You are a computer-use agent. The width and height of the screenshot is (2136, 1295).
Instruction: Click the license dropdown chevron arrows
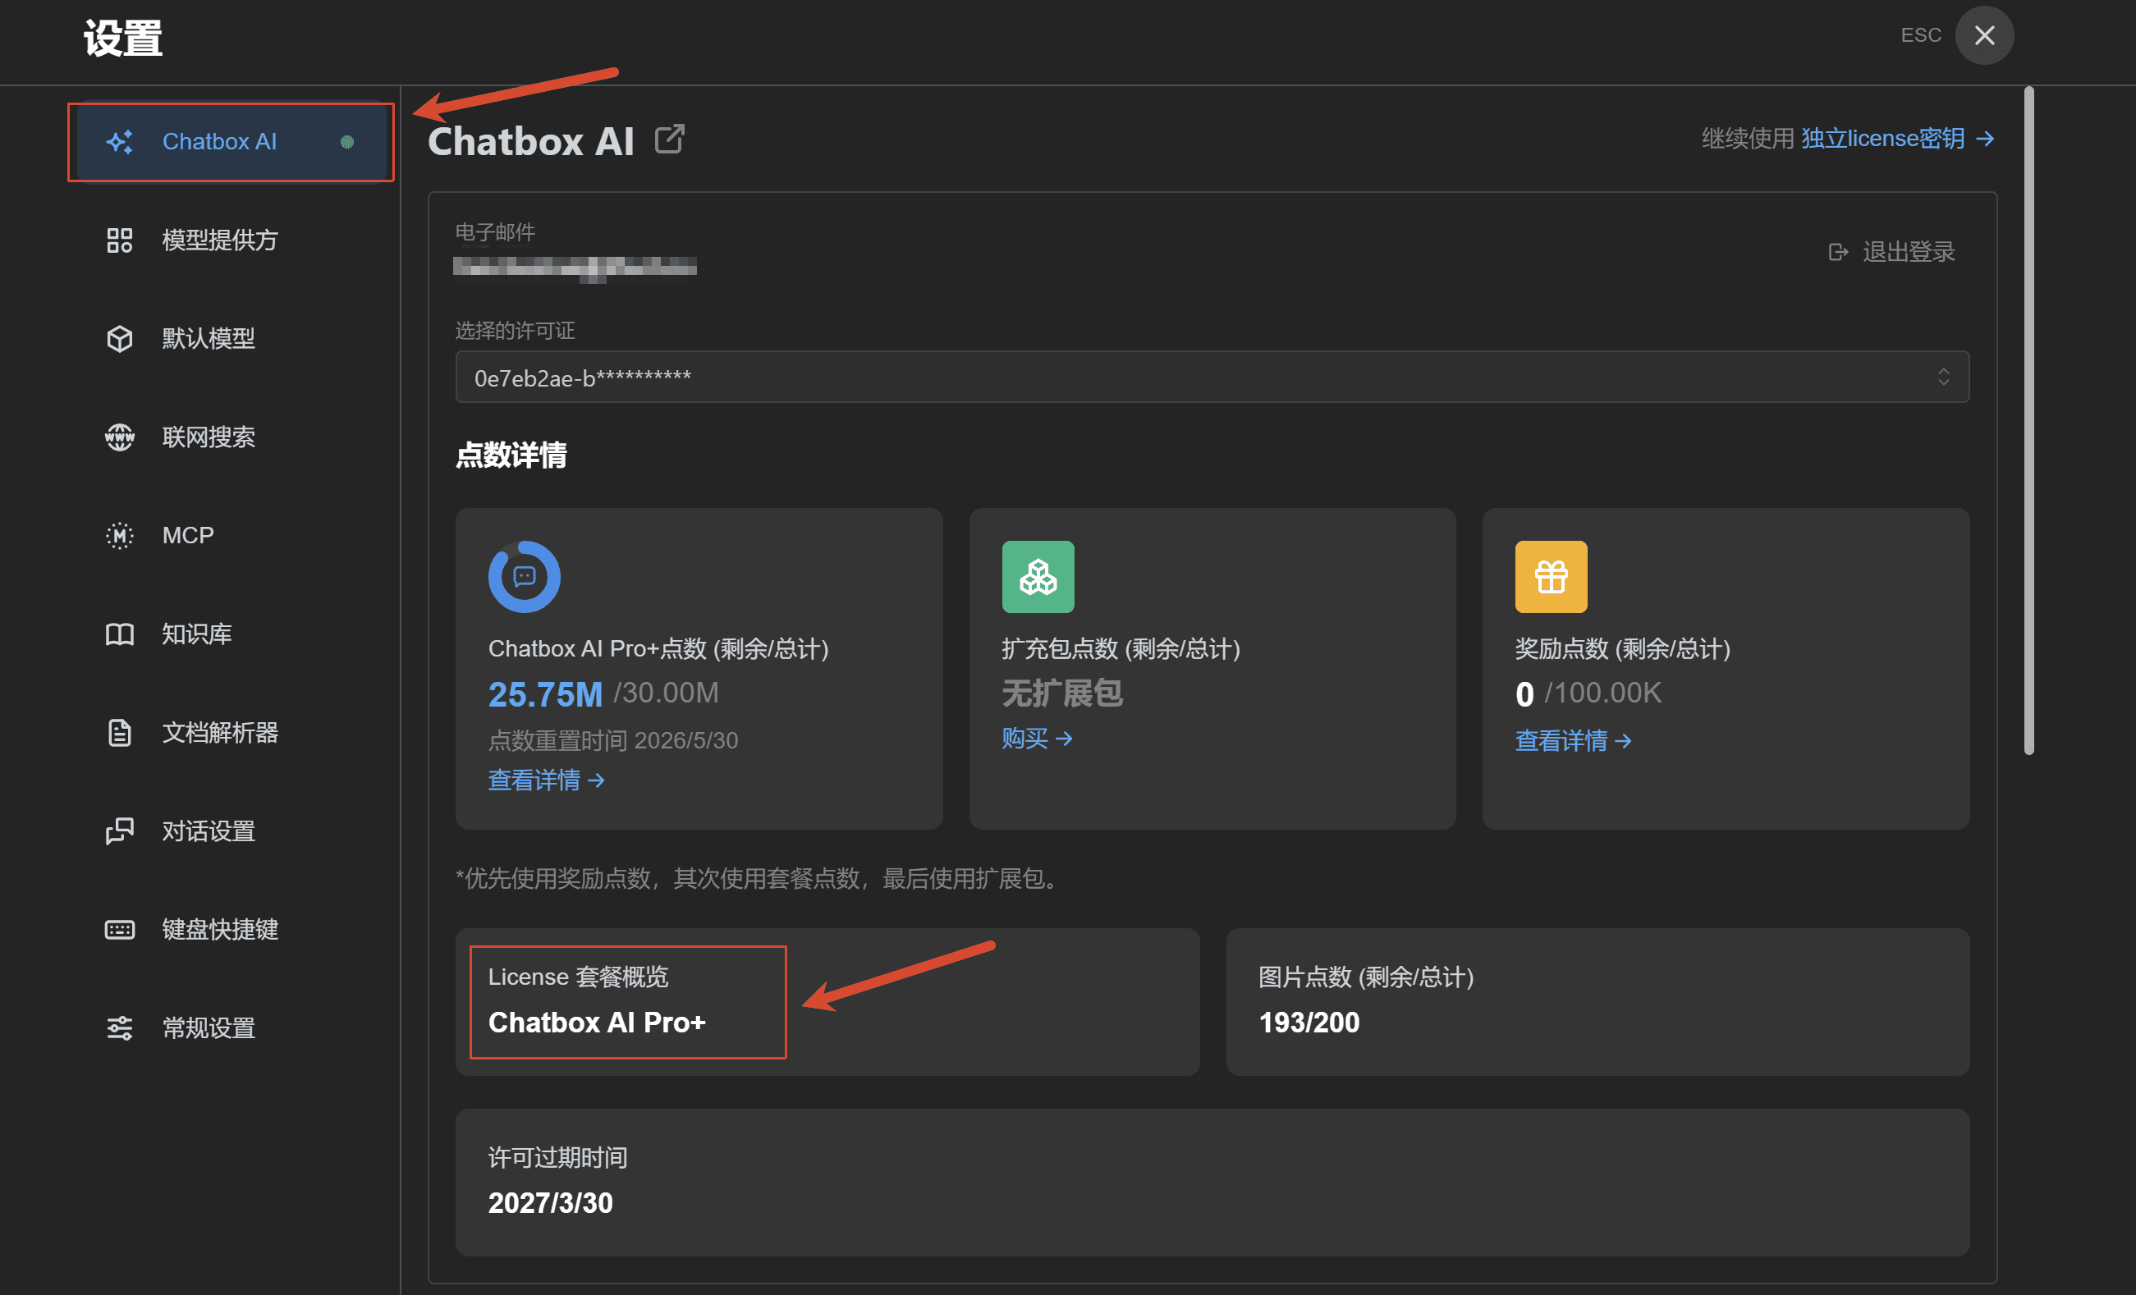coord(1944,377)
